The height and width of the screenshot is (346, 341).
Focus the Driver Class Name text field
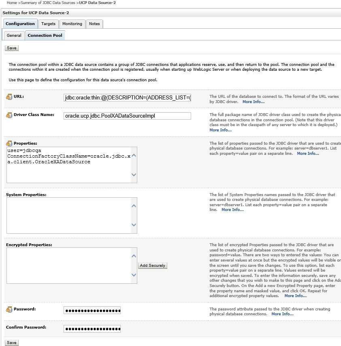click(127, 116)
